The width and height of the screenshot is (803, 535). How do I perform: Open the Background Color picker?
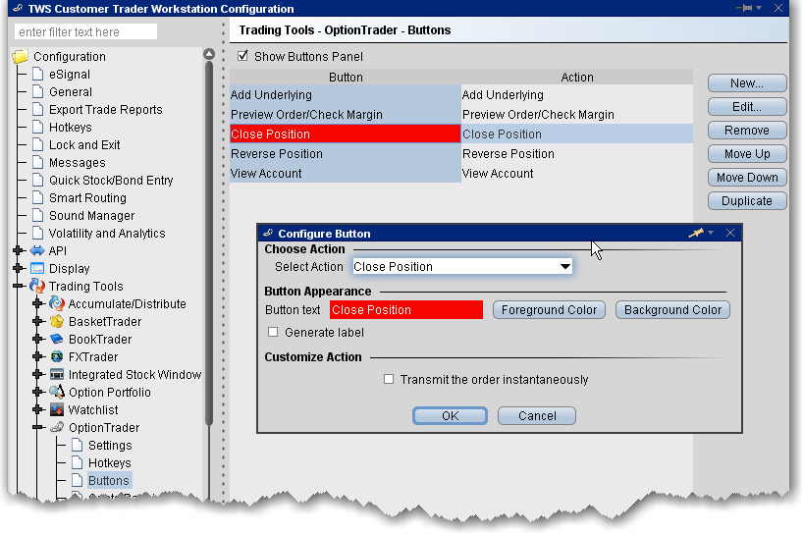pyautogui.click(x=672, y=310)
